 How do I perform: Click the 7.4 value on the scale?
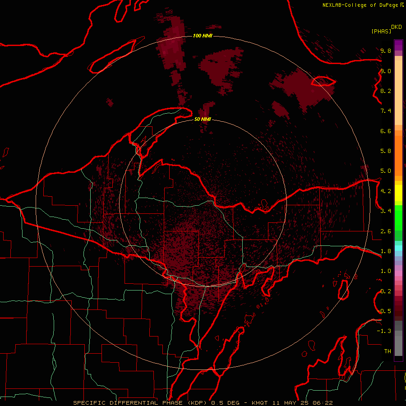tap(386, 111)
